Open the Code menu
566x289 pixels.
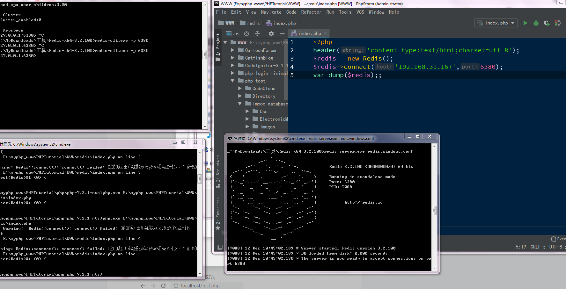click(291, 12)
